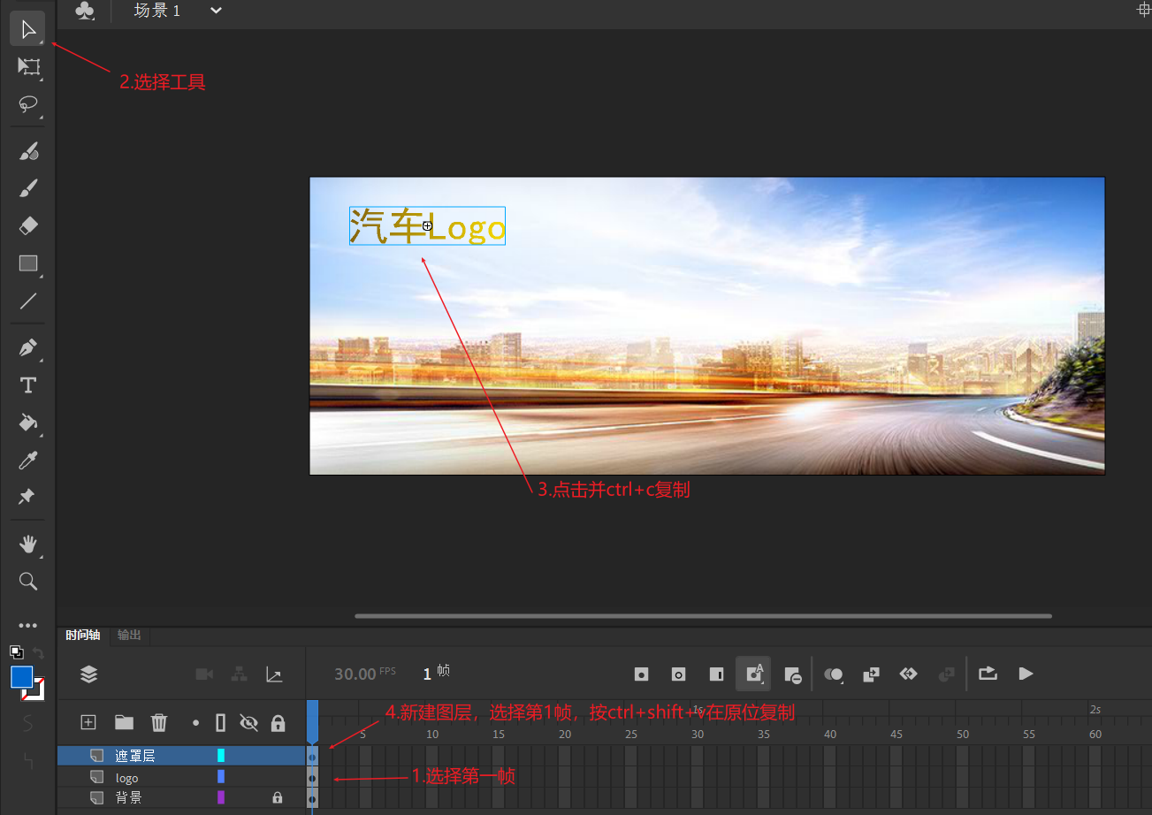
Task: Select the Pen tool
Action: click(x=28, y=348)
